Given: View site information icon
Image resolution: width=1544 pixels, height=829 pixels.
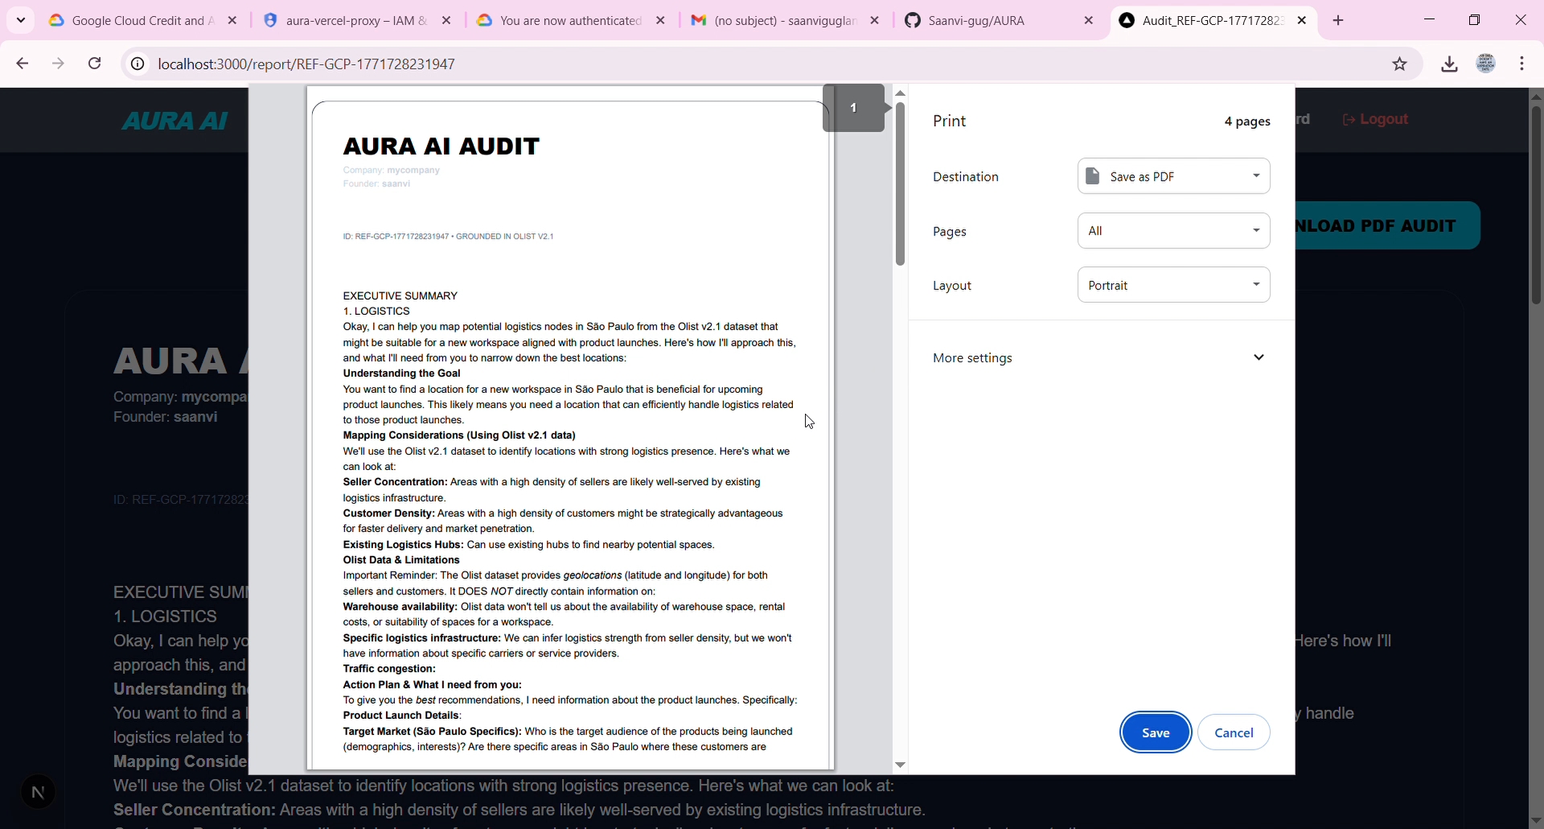Looking at the screenshot, I should (138, 63).
